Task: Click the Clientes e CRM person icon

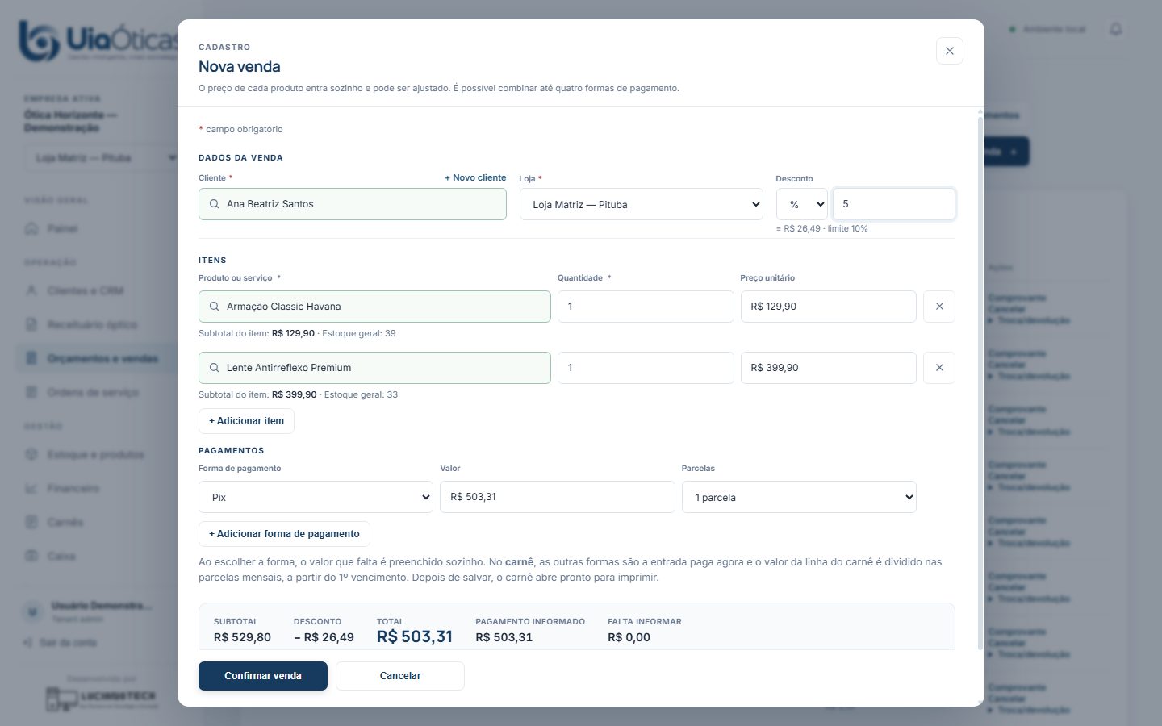Action: point(31,290)
